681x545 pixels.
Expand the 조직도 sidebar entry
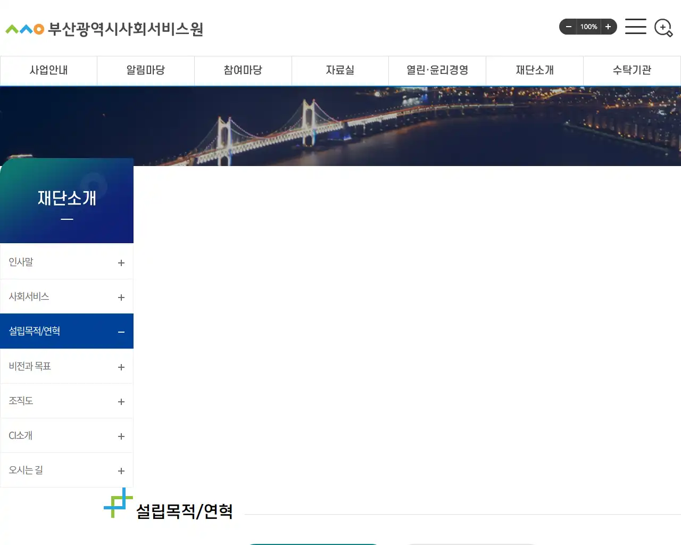click(121, 401)
